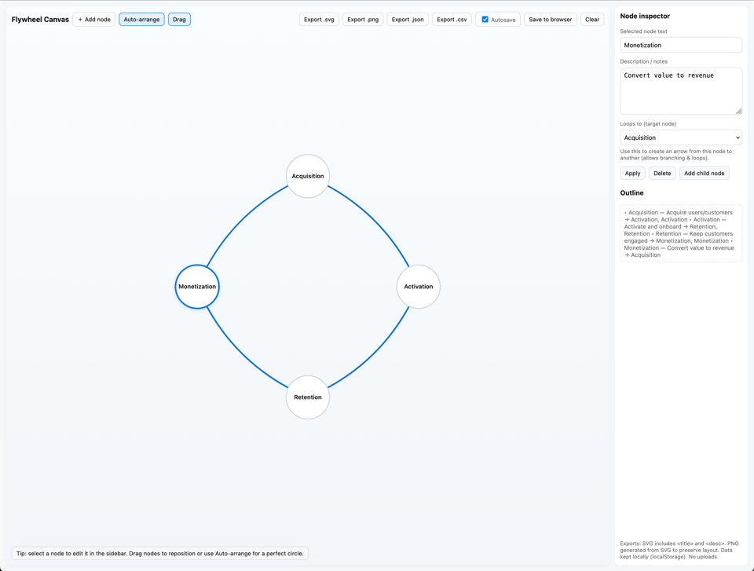Screen dimensions: 754x571
Task: Run Auto-arrange on the flywheel
Action: pos(141,19)
